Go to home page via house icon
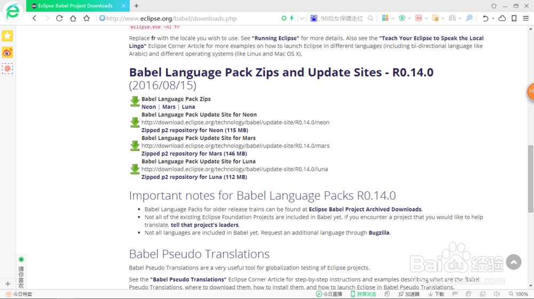 (73, 18)
